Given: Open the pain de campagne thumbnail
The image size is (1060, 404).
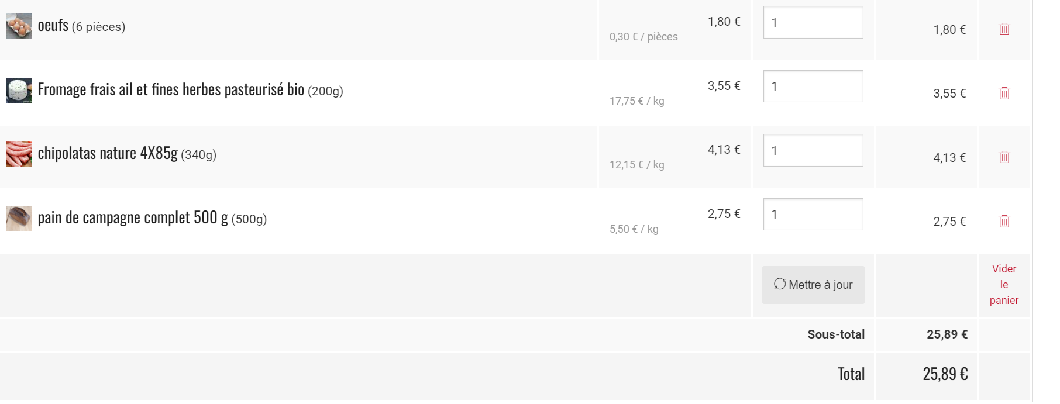Looking at the screenshot, I should pyautogui.click(x=19, y=218).
